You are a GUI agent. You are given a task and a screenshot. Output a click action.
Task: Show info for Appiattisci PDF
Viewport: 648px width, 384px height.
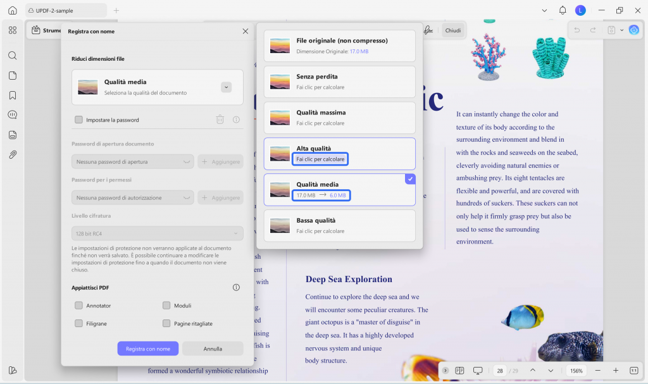point(236,287)
